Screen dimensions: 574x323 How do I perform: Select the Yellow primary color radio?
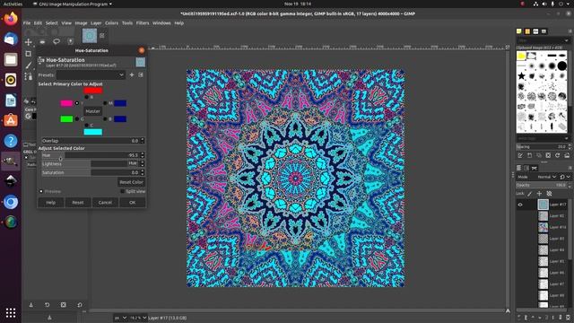coord(76,103)
